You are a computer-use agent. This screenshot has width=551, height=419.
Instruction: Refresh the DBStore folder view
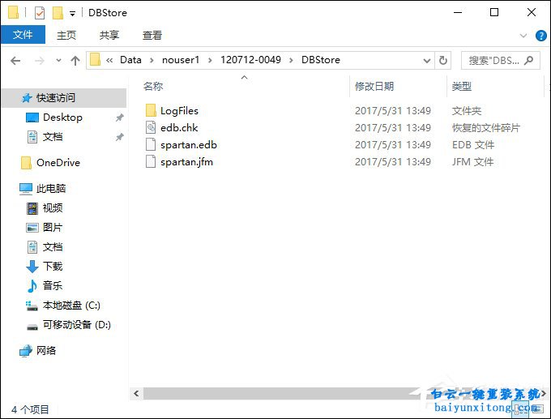[442, 61]
